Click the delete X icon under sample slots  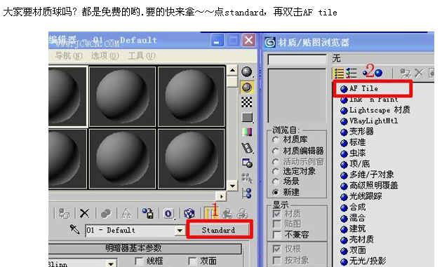point(84,213)
